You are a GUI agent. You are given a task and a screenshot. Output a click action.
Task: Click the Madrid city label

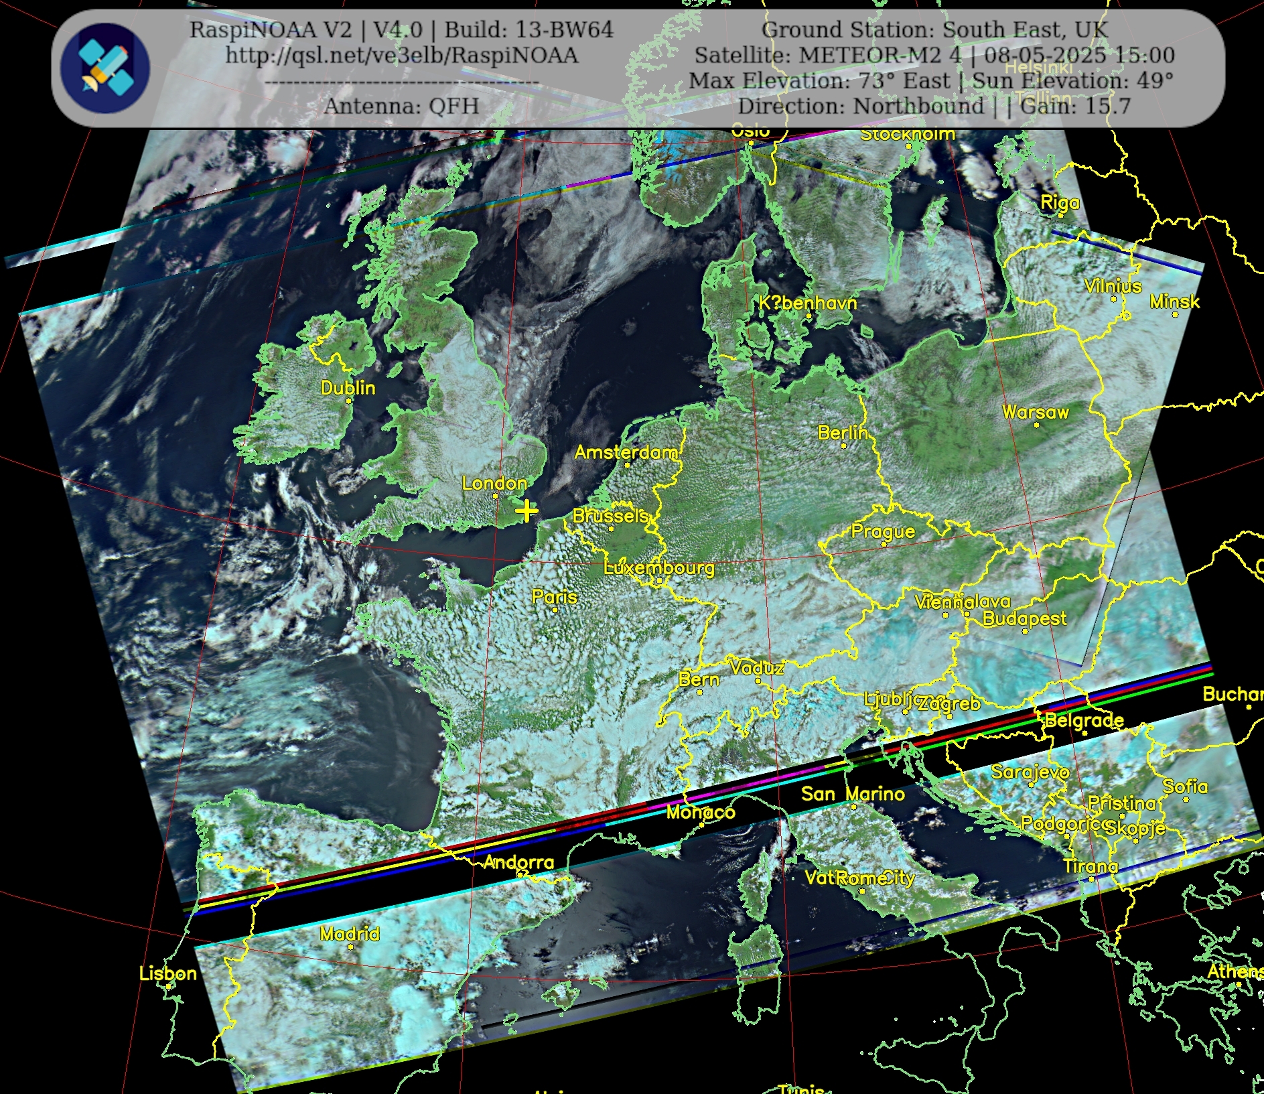[350, 934]
